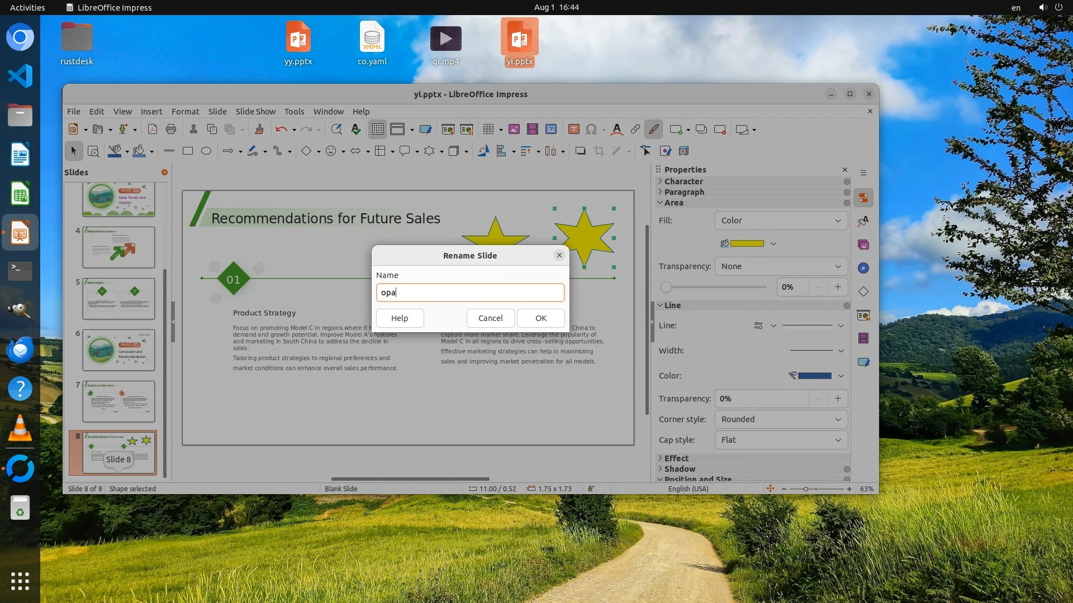This screenshot has height=603, width=1073.
Task: Click the Insert Special Character omega icon
Action: [x=591, y=130]
